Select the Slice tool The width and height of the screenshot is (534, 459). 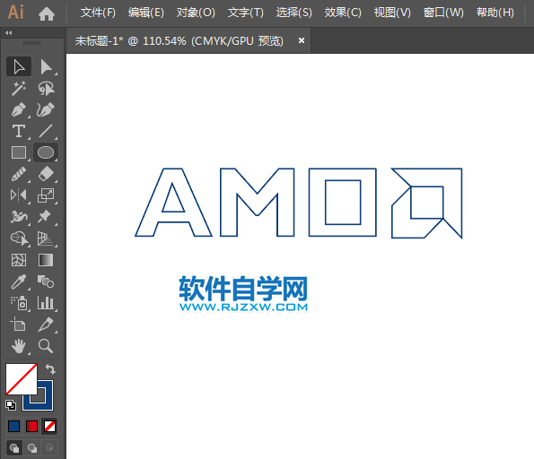coord(46,325)
